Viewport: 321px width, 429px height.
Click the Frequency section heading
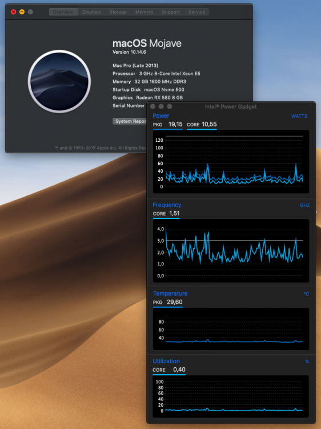[x=167, y=205]
